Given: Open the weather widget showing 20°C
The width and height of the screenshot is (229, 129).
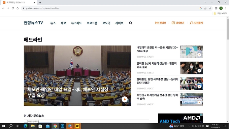Looking at the screenshot, I should click(x=177, y=126).
